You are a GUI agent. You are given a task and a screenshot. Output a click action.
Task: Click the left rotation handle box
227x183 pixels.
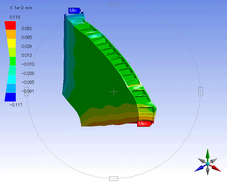tap(27, 92)
